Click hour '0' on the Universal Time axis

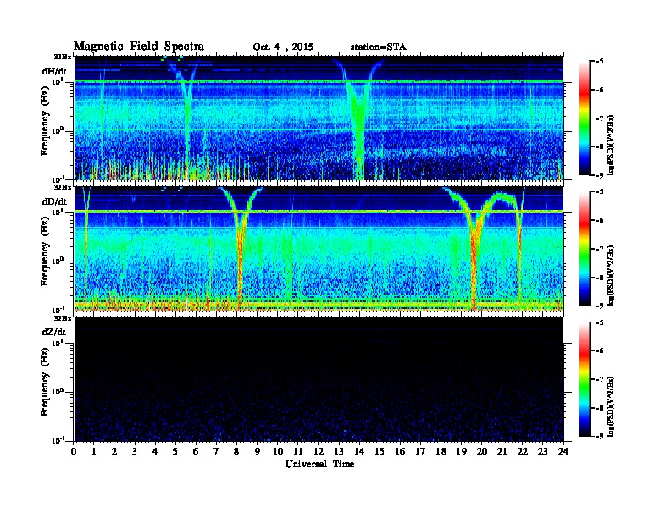click(74, 452)
